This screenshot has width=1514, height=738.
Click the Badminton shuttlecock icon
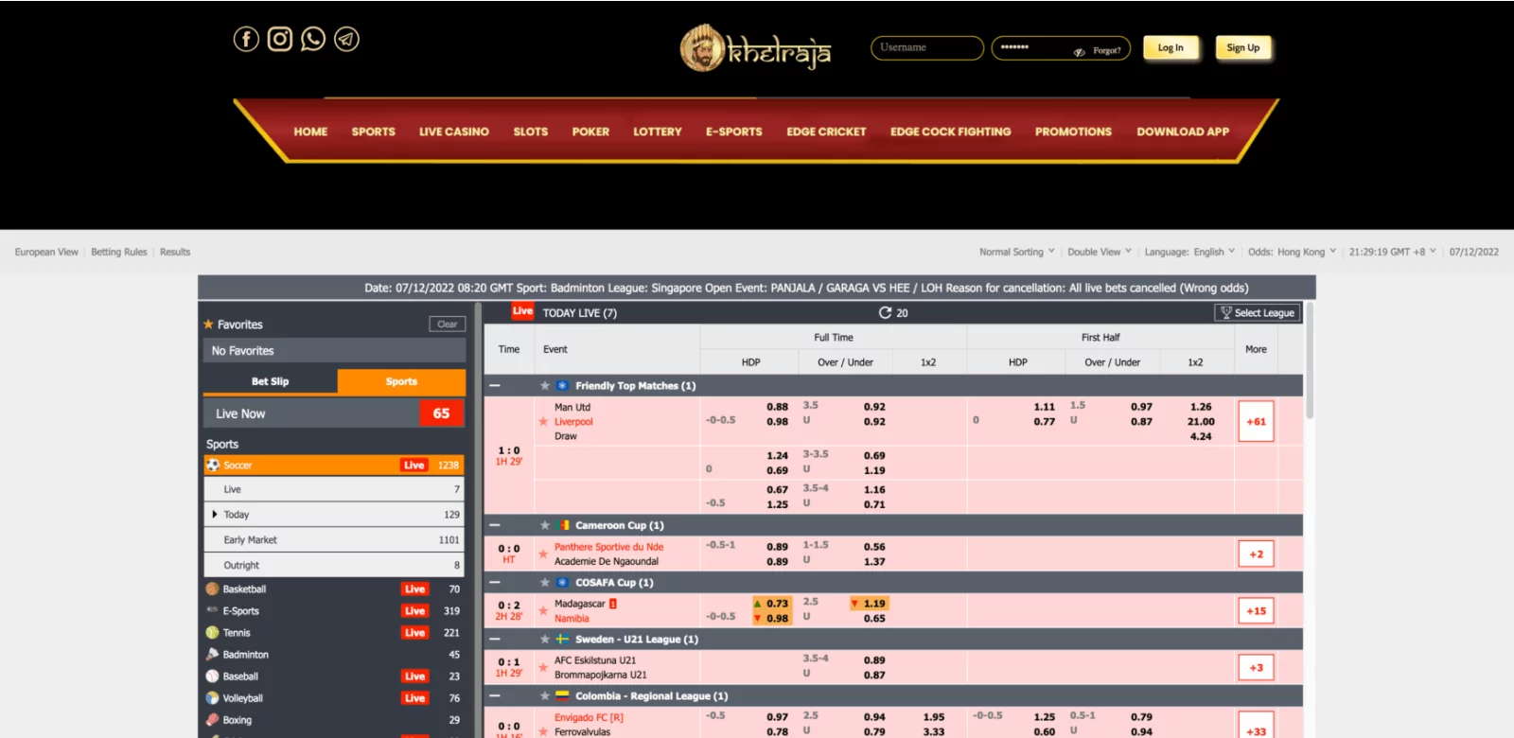pyautogui.click(x=213, y=654)
